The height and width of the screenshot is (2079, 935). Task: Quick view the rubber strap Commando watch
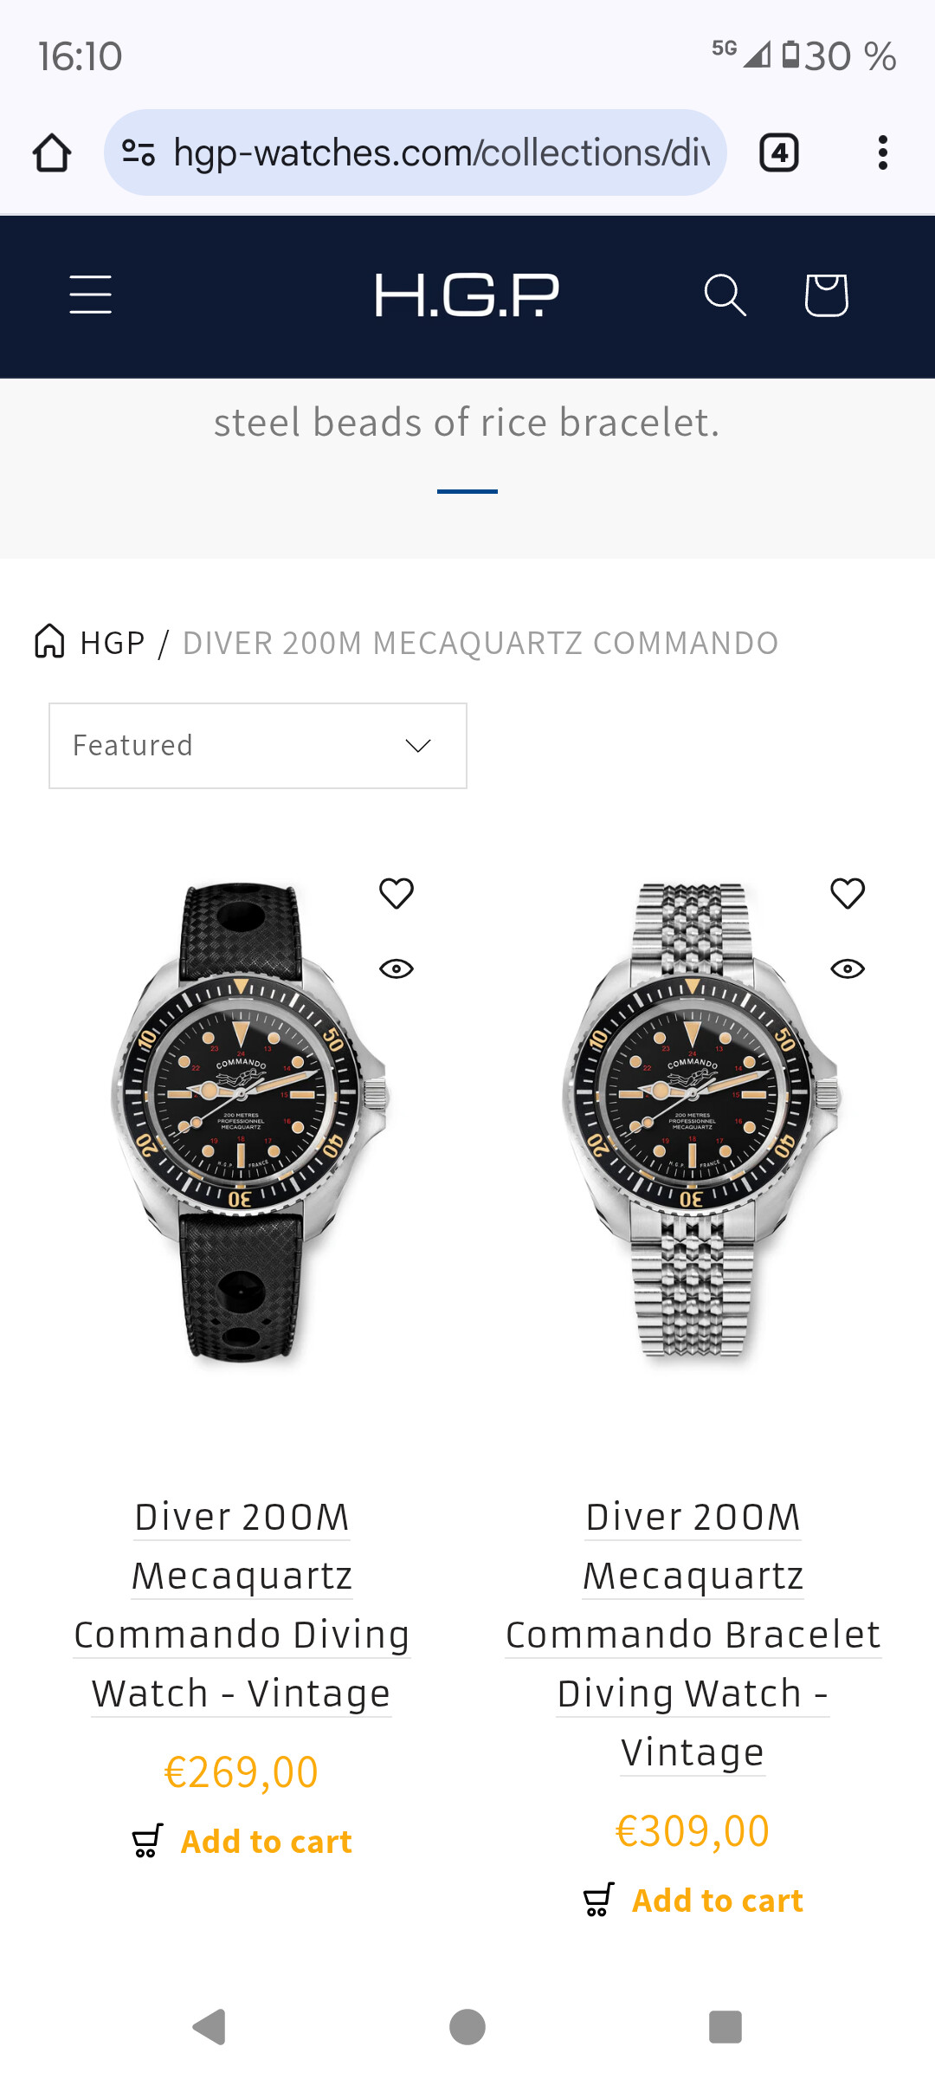point(397,968)
